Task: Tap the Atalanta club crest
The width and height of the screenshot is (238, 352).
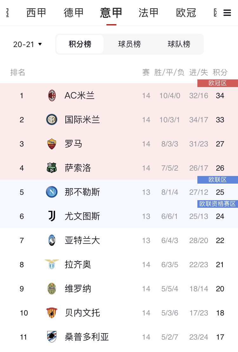Action: [52, 240]
